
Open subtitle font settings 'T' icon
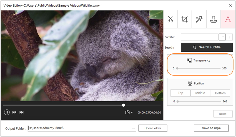click(x=230, y=37)
